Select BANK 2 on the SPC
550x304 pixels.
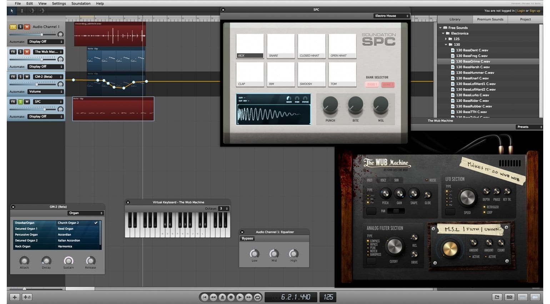pos(387,85)
